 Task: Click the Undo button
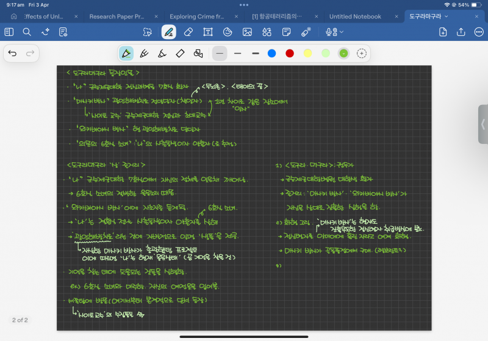tap(13, 54)
